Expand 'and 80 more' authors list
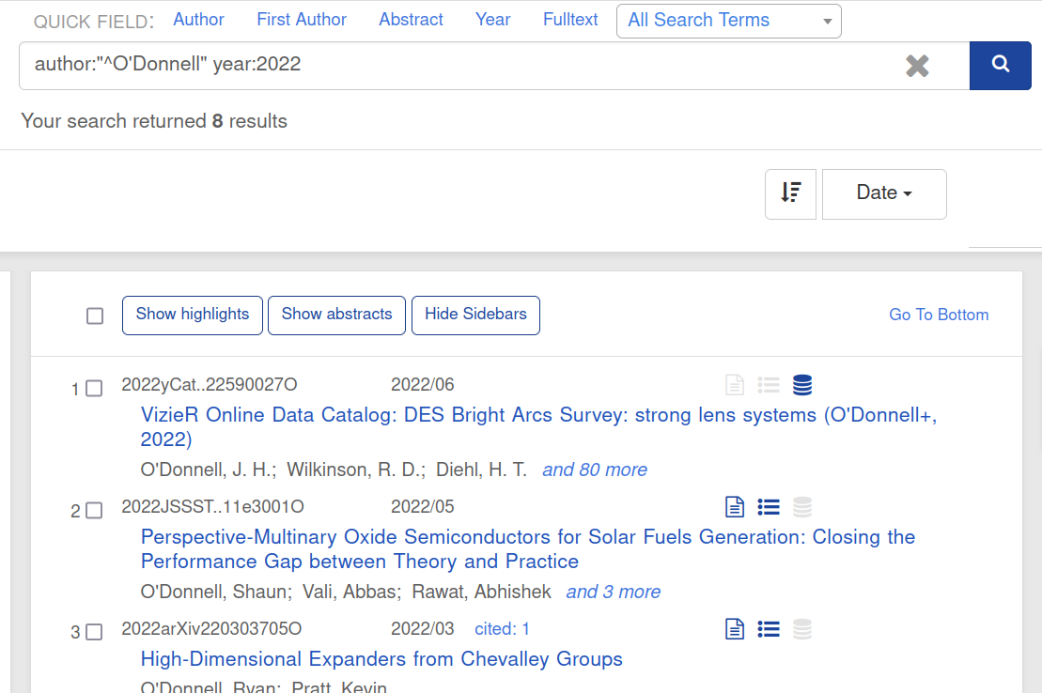 pos(594,470)
